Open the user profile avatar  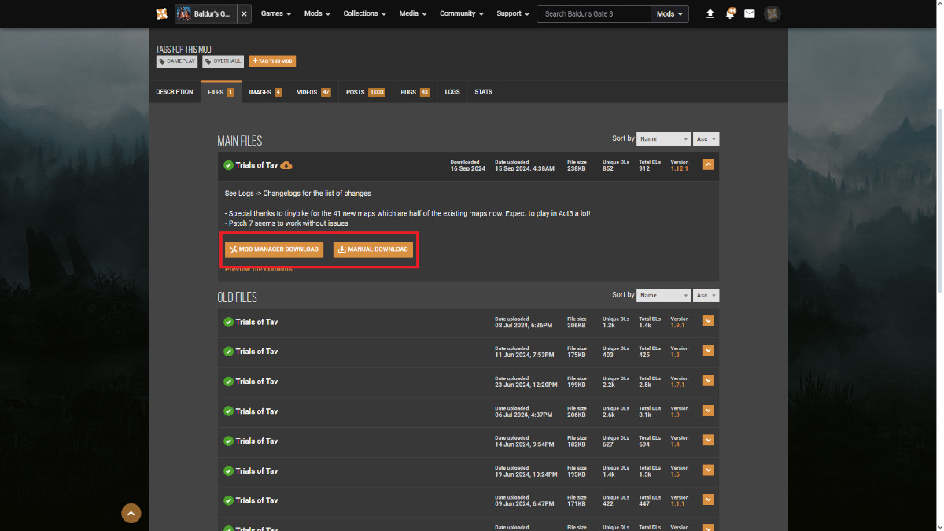(x=773, y=13)
